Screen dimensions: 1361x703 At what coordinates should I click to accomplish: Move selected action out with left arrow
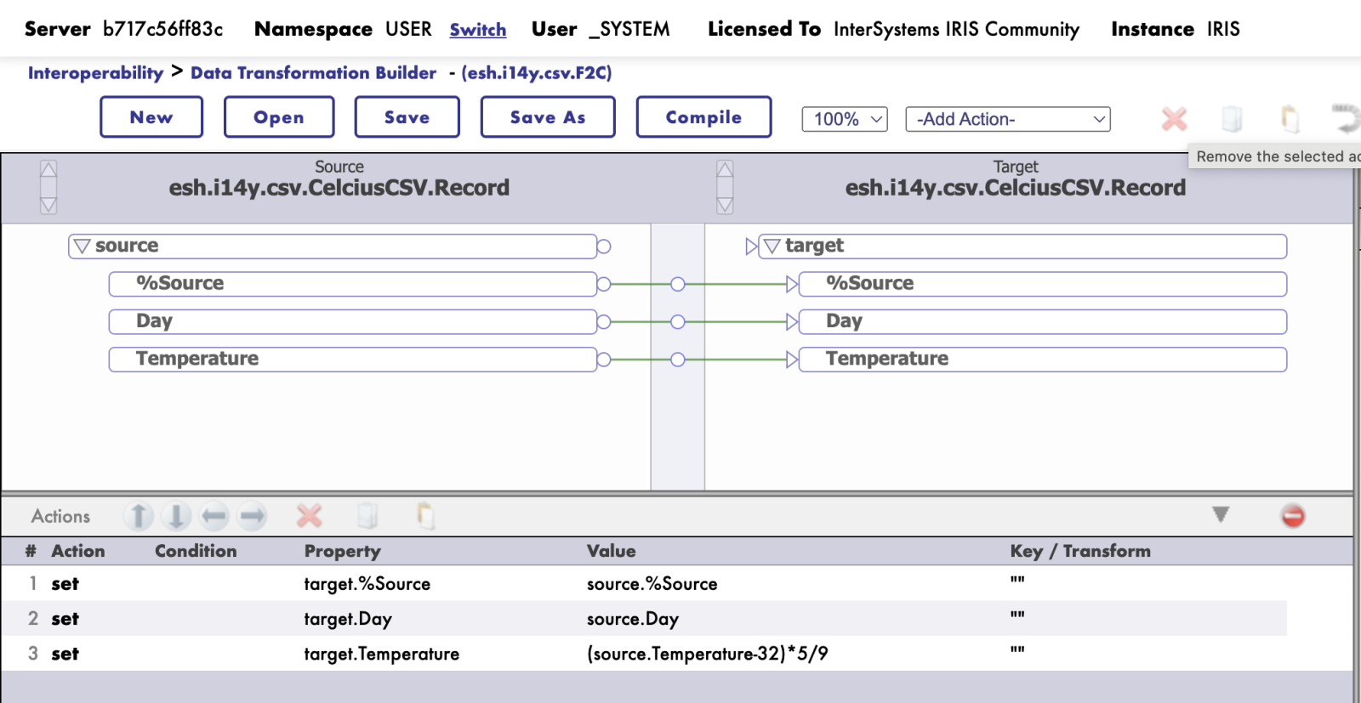pos(214,516)
